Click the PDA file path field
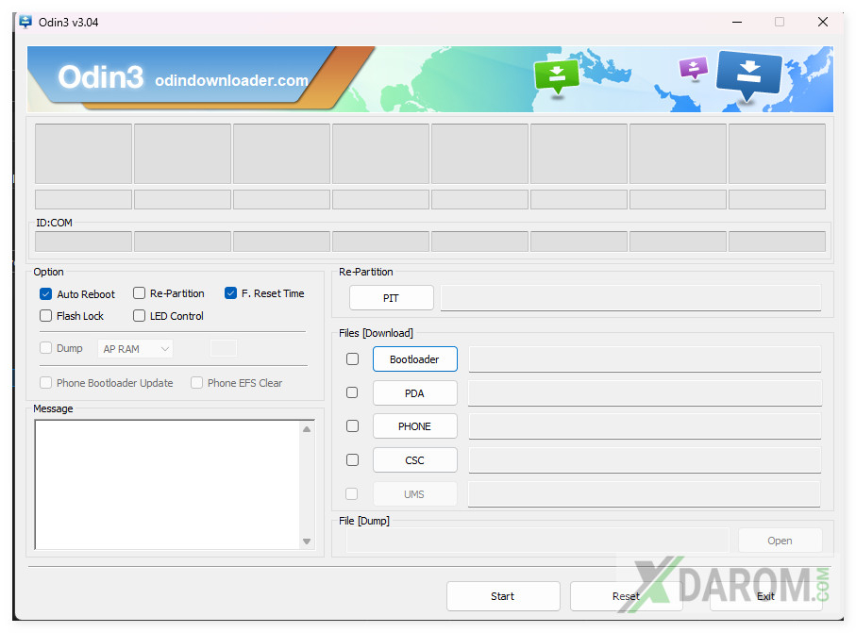The width and height of the screenshot is (856, 633). 645,393
